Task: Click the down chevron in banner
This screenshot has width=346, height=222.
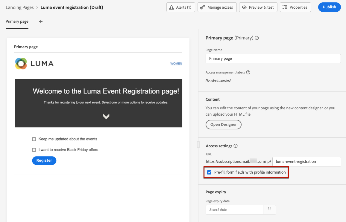Action: 106,117
